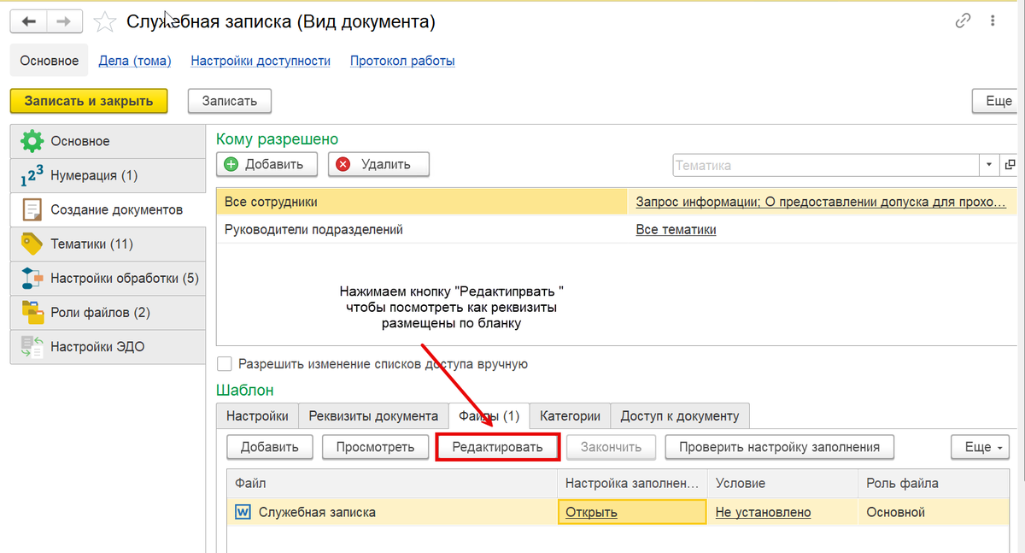Go back with the left arrow
The height and width of the screenshot is (553, 1025).
[29, 21]
